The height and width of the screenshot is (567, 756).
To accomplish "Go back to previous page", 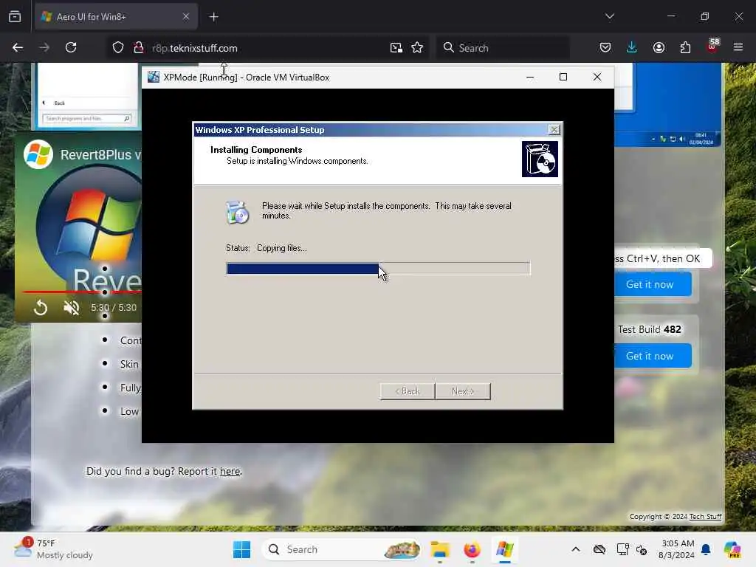I will click(x=18, y=48).
